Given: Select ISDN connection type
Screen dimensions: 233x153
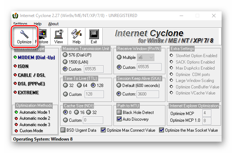Looking at the screenshot, I should point(21,66).
